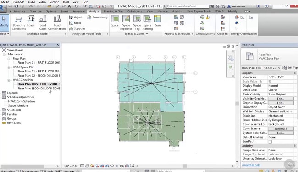The height and width of the screenshot is (172, 298).
Task: Click the drawing view vertical scrollbar
Action: click(x=237, y=104)
